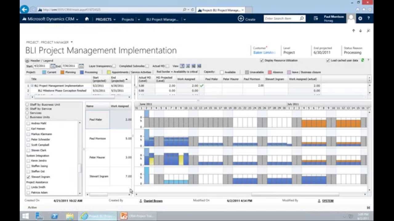Switch to Project BLI browser tab
394x221 pixels.
[220, 10]
